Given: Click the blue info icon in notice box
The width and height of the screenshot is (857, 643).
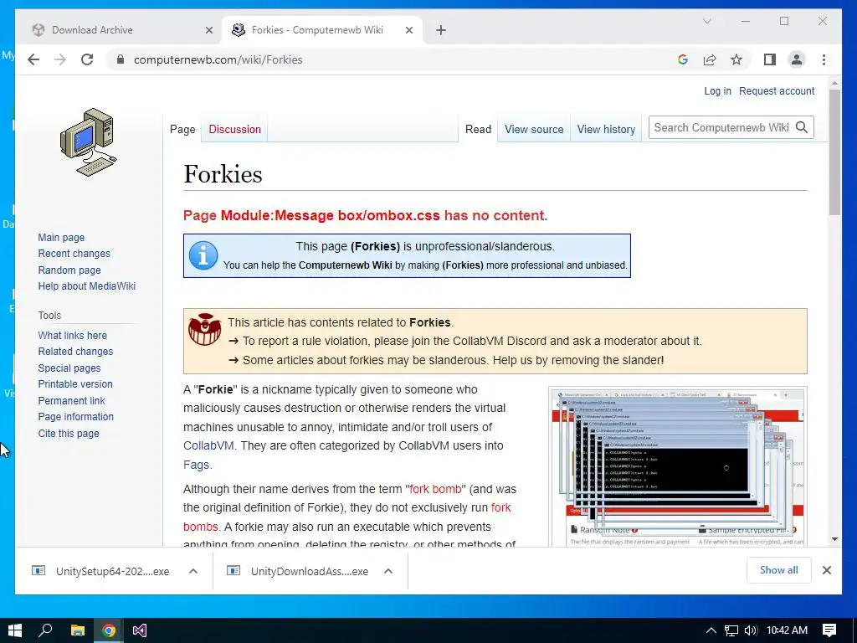Looking at the screenshot, I should pyautogui.click(x=203, y=255).
